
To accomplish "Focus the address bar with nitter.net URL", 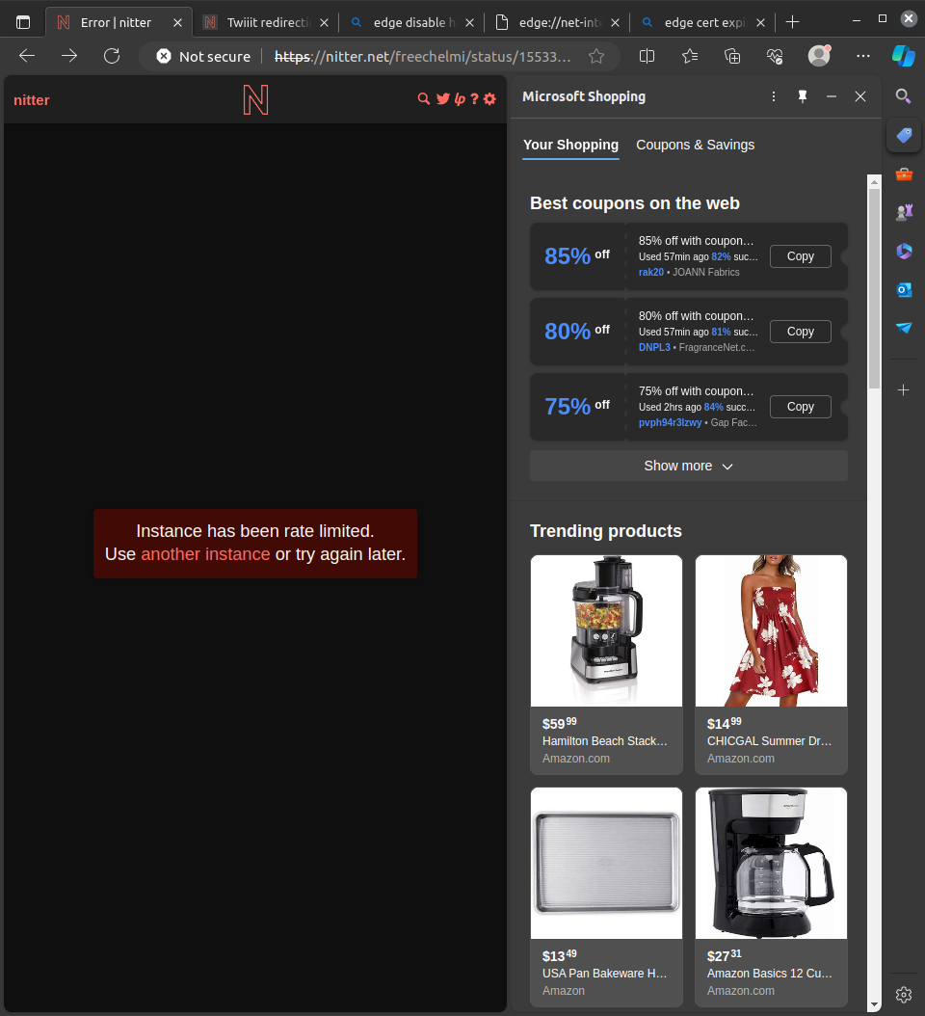I will tap(422, 56).
